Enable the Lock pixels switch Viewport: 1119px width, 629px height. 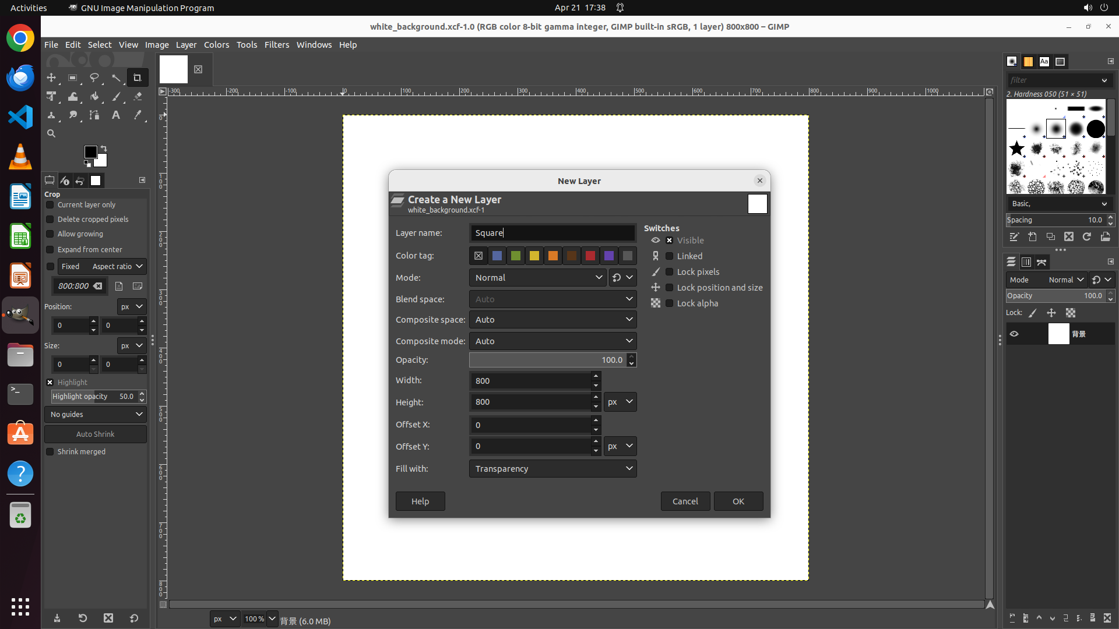(x=670, y=272)
